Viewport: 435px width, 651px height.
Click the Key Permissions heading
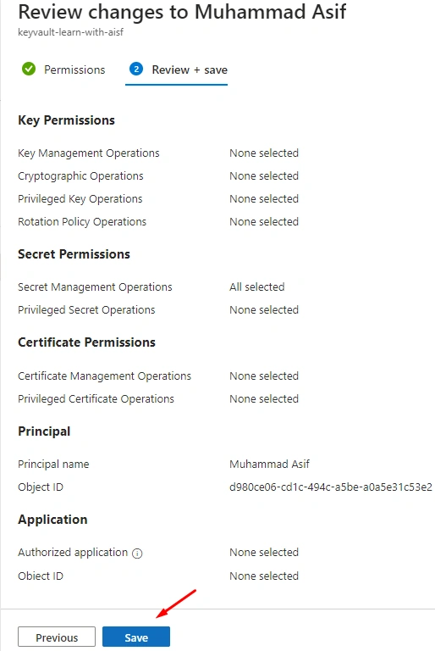(x=66, y=120)
